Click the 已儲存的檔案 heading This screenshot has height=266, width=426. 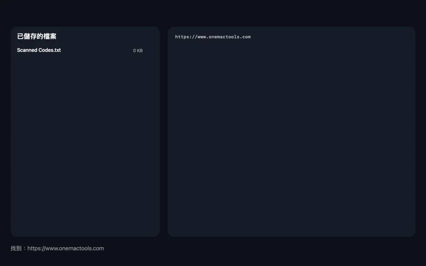37,36
